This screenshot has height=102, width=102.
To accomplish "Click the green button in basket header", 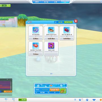I will click(x=68, y=22).
